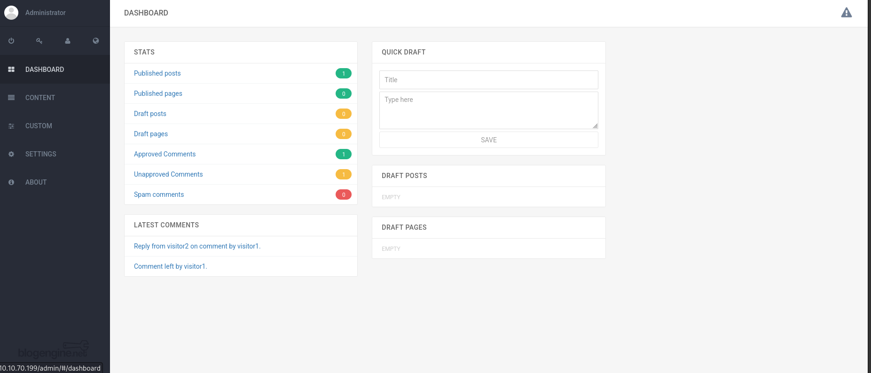Click the Type here draft textarea

489,110
